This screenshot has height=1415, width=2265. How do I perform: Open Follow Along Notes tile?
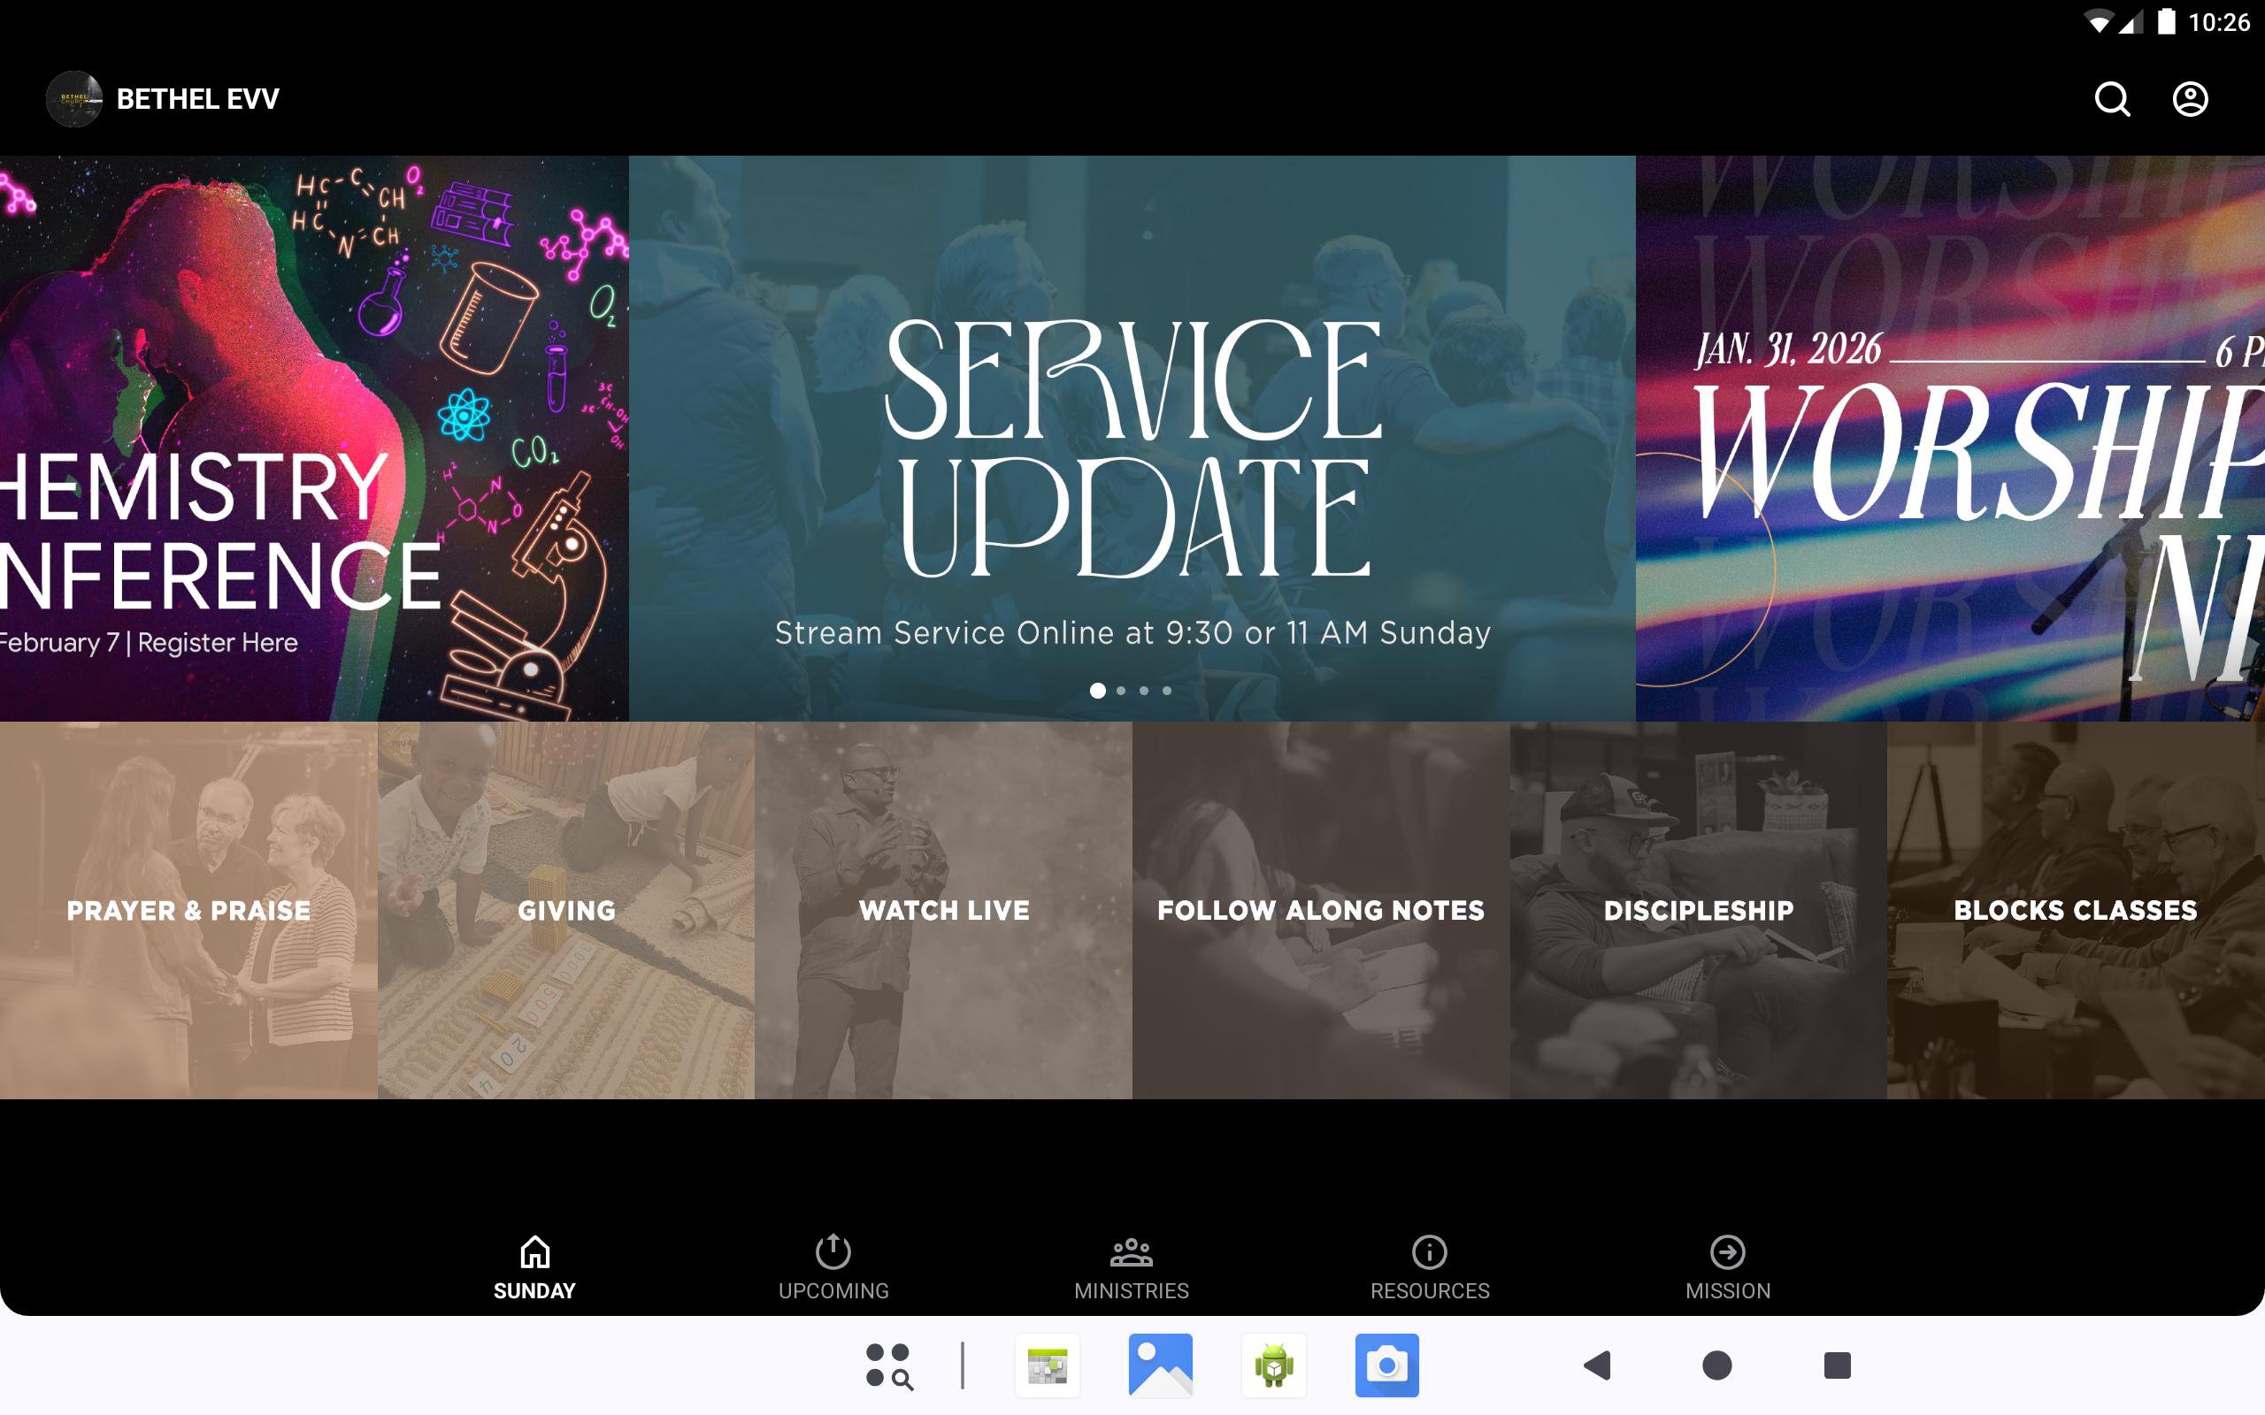pyautogui.click(x=1321, y=910)
